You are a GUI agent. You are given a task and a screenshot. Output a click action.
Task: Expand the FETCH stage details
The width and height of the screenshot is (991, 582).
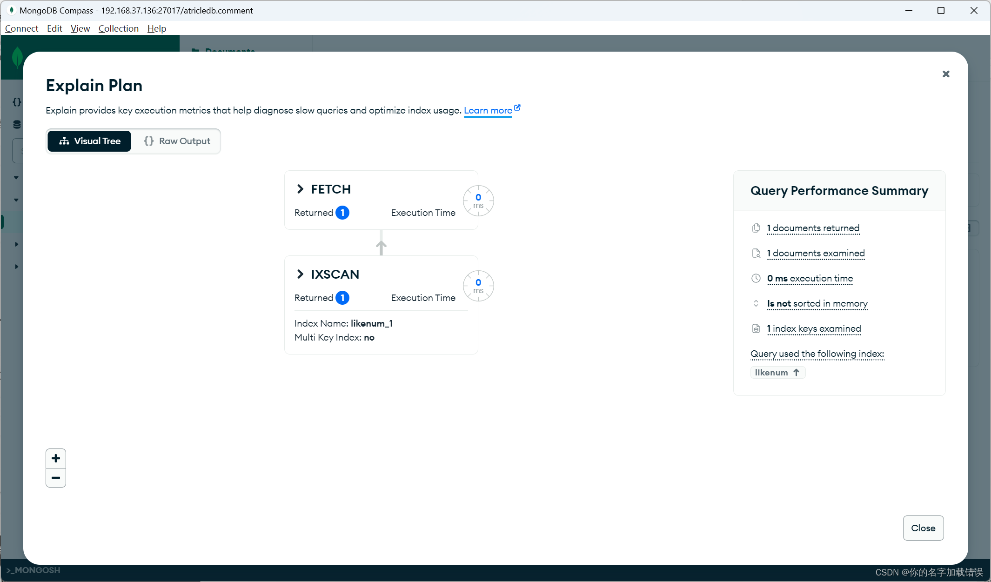coord(301,189)
